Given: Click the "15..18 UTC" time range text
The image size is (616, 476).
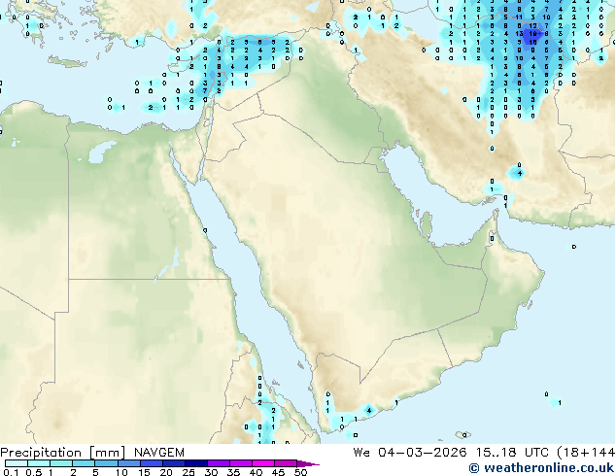Looking at the screenshot, I should tap(512, 453).
